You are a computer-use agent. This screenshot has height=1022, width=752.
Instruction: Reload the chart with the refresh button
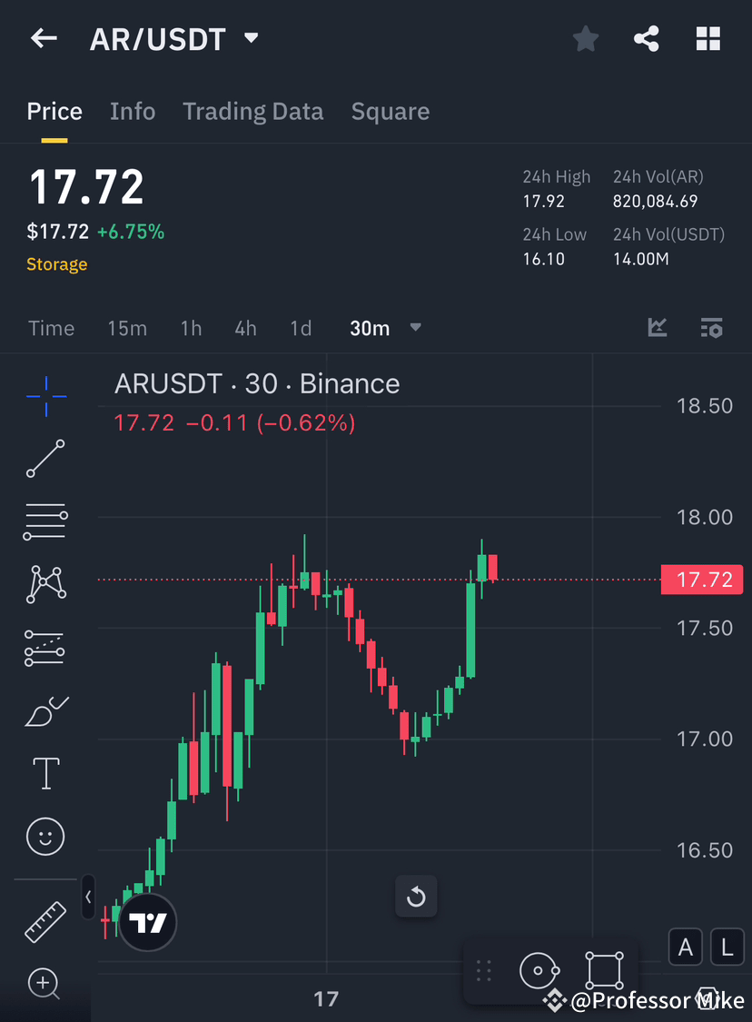(x=416, y=896)
